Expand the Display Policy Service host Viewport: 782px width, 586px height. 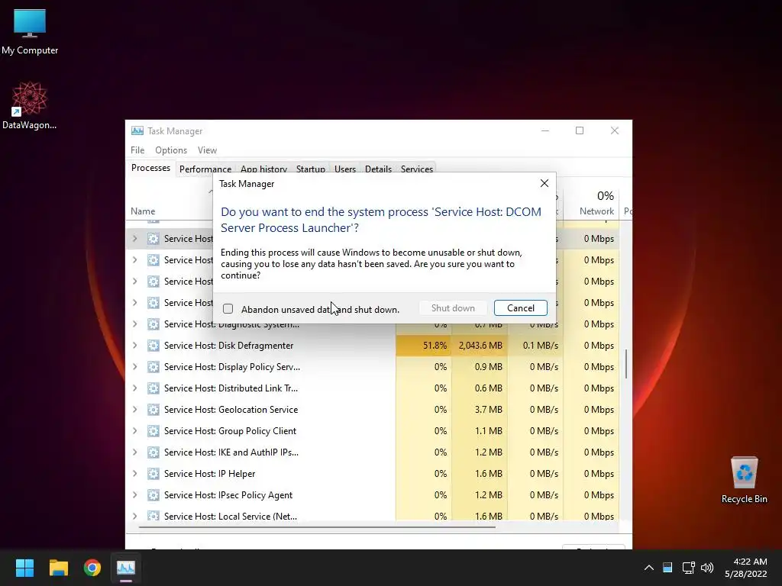134,367
